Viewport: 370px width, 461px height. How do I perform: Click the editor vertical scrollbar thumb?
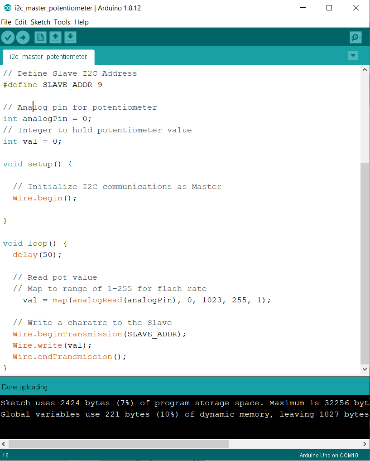(365, 263)
